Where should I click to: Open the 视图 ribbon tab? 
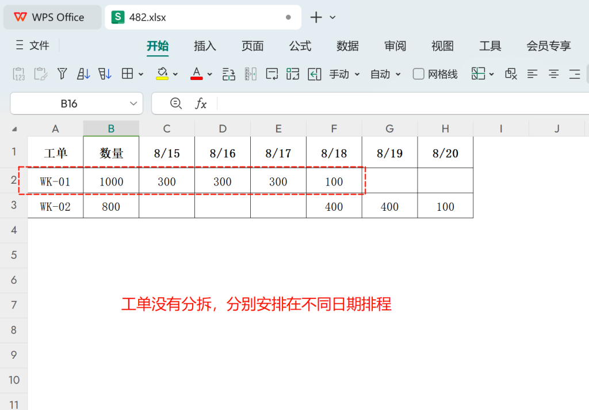point(442,46)
